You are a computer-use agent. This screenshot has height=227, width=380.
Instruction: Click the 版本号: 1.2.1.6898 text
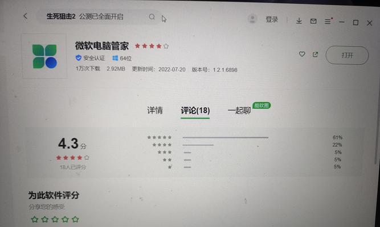(214, 70)
